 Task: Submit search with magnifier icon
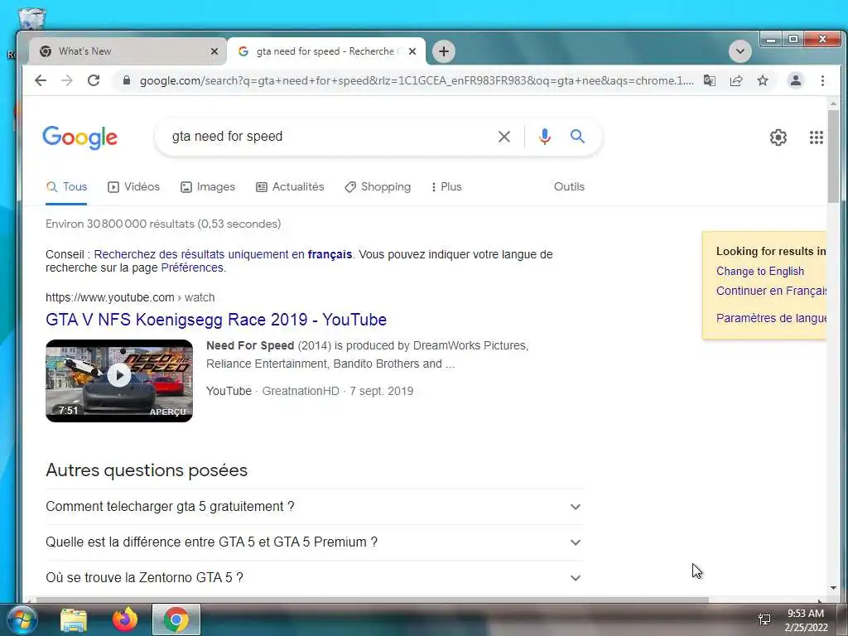coord(577,137)
